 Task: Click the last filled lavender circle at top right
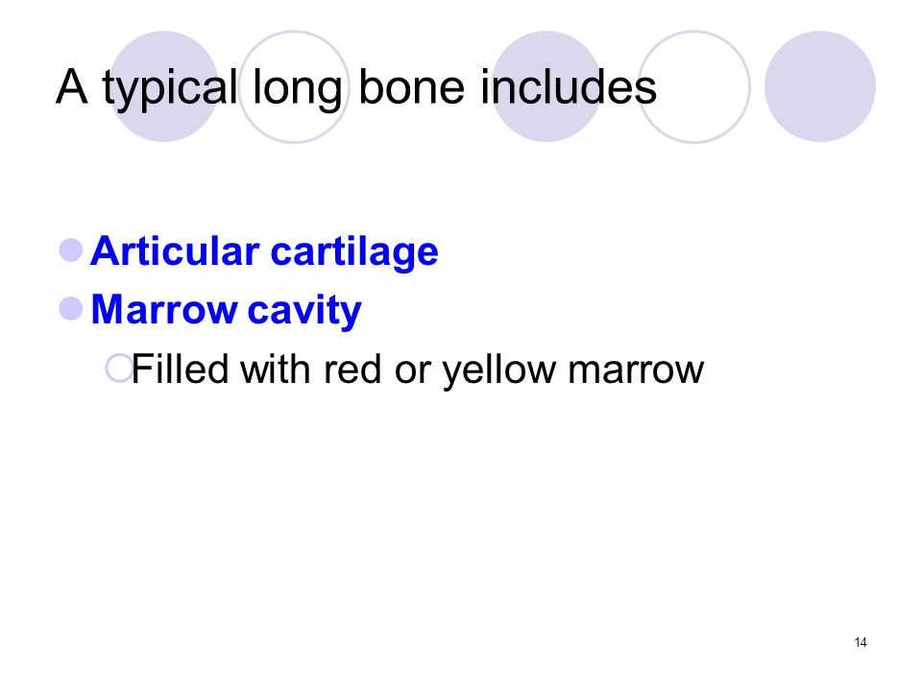point(820,86)
